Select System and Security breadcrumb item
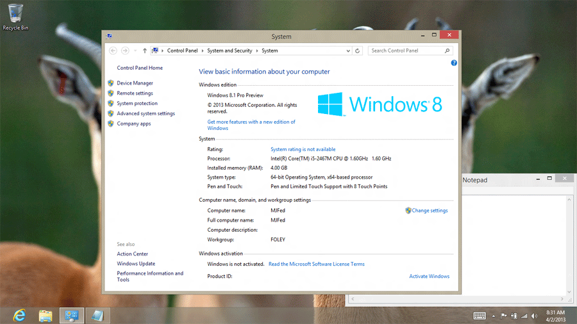This screenshot has height=324, width=577. 230,51
